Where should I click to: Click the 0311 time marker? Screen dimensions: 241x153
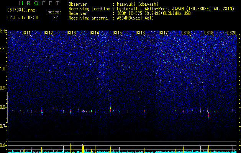pyautogui.click(x=26, y=33)
